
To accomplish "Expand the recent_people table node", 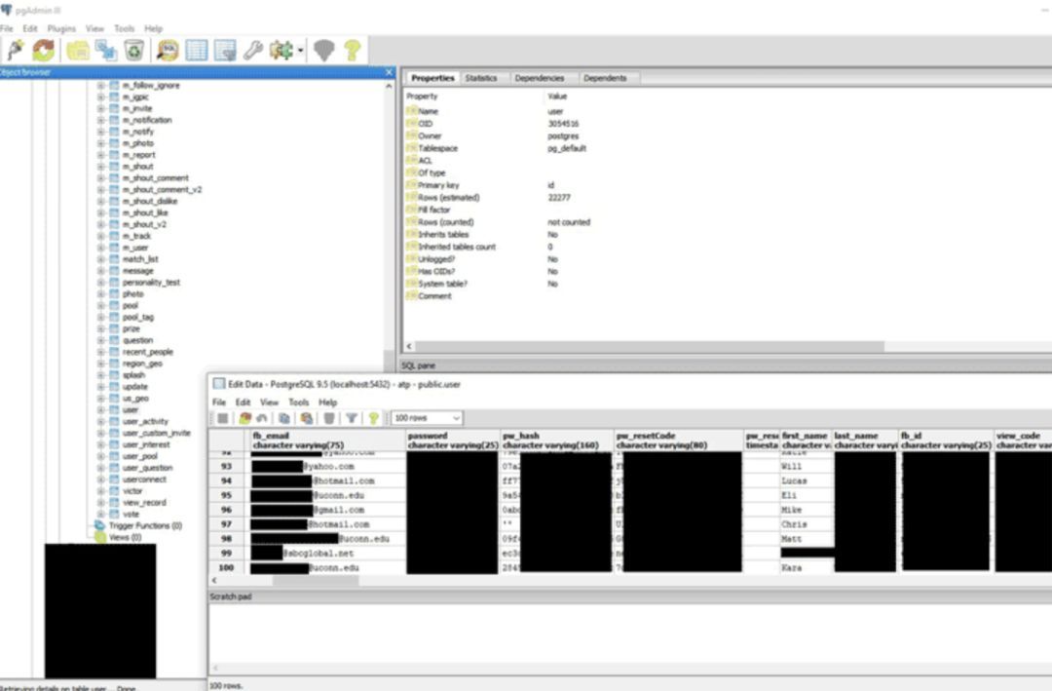I will coord(100,352).
